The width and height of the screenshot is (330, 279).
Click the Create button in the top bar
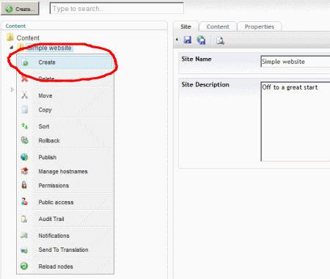(x=20, y=9)
